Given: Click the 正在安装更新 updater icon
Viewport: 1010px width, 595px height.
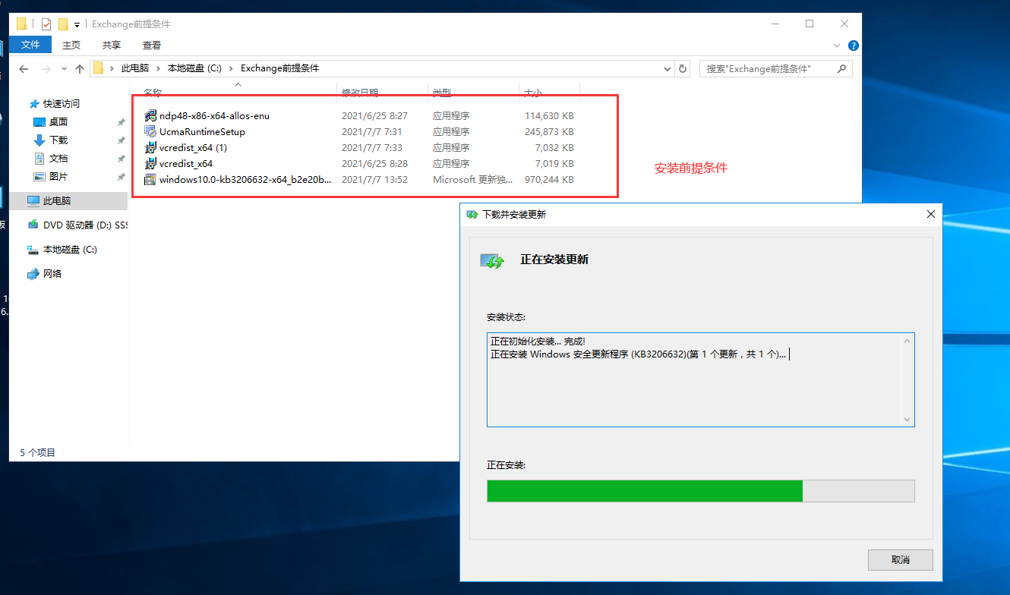Looking at the screenshot, I should pos(493,261).
